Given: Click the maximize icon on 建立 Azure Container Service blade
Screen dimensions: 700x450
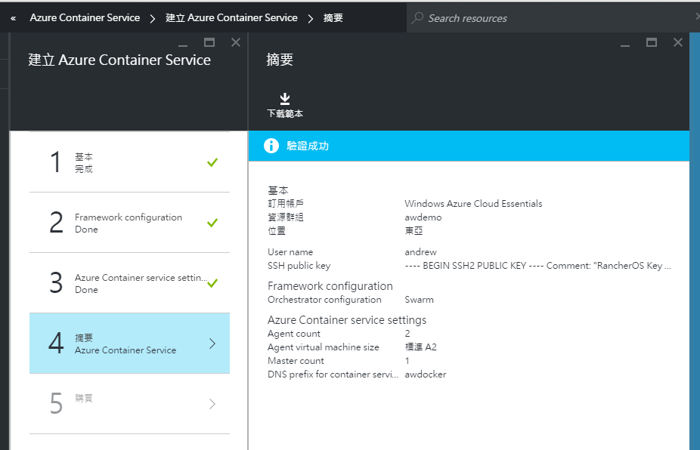Looking at the screenshot, I should pyautogui.click(x=209, y=43).
